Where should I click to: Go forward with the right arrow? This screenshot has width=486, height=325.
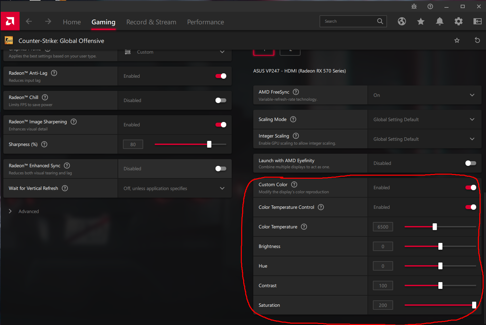coord(48,21)
